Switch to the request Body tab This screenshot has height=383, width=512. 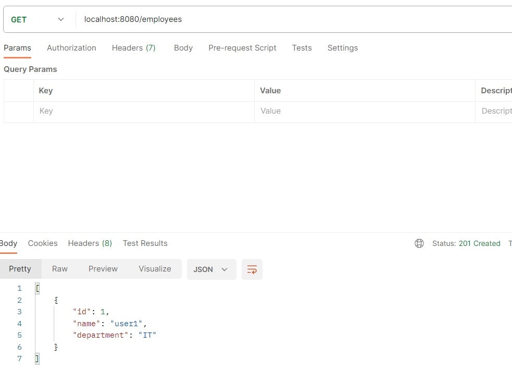183,48
